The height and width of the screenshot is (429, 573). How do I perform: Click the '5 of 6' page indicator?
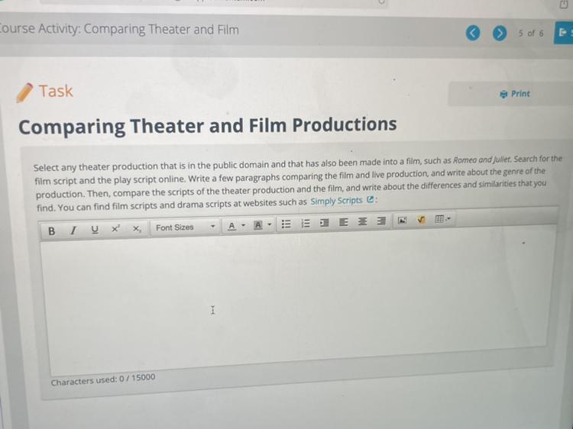pyautogui.click(x=531, y=34)
